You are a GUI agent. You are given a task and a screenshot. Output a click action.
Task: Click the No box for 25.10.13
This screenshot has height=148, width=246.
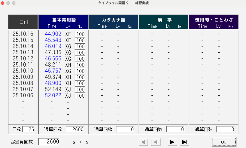tap(80, 53)
